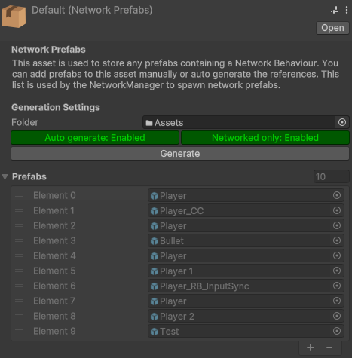352x358 pixels.
Task: Open the preset selector sliders icon
Action: [335, 10]
